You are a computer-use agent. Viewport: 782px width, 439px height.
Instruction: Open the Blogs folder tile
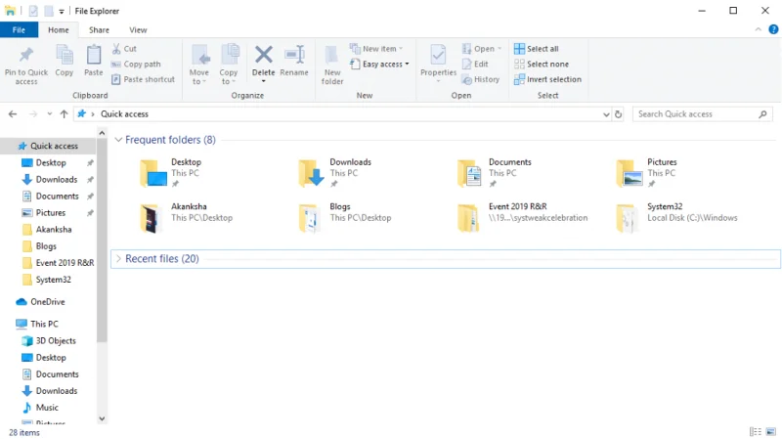(345, 217)
